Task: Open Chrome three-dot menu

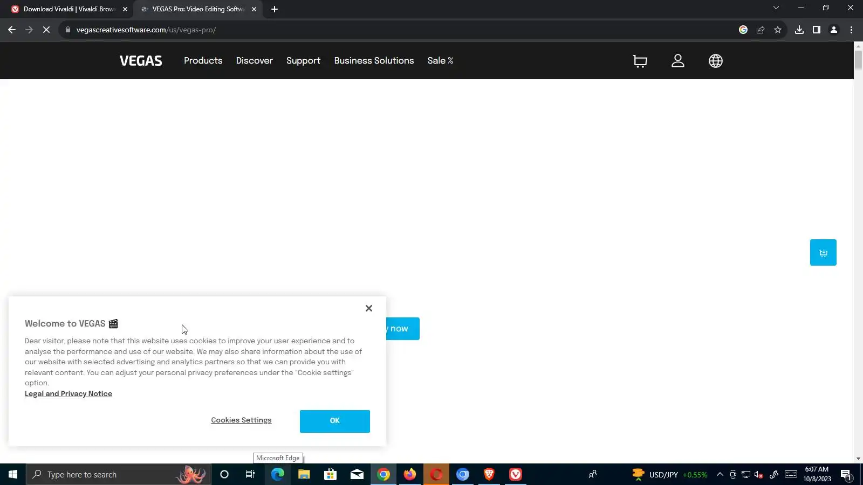Action: click(852, 30)
